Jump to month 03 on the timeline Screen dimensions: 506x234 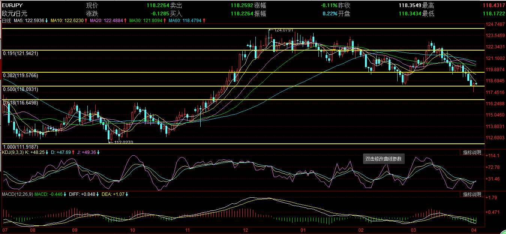413,230
